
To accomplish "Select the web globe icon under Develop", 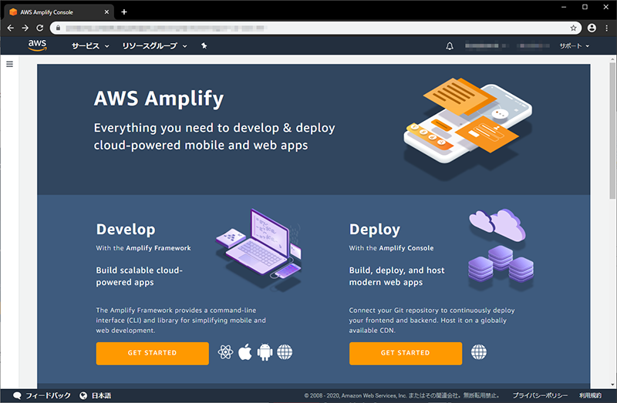I will (x=285, y=352).
